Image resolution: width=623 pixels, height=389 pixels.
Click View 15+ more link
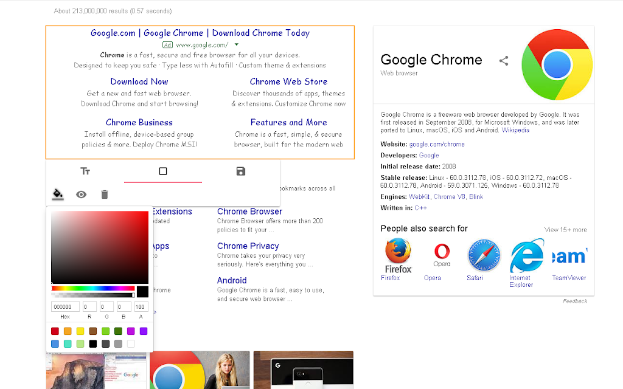point(565,230)
